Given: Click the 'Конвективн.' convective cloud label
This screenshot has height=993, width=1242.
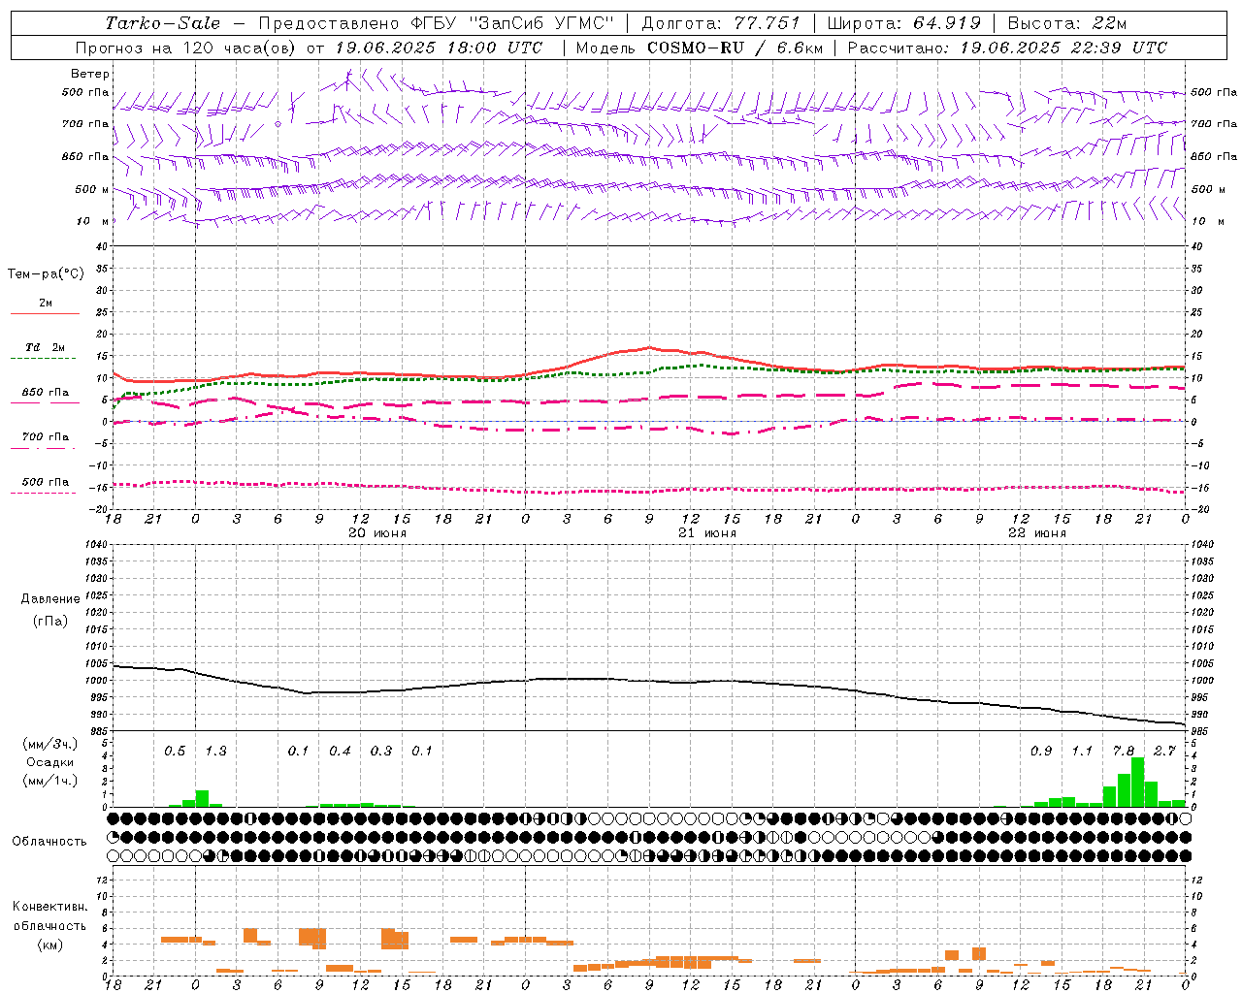Looking at the screenshot, I should [x=49, y=907].
